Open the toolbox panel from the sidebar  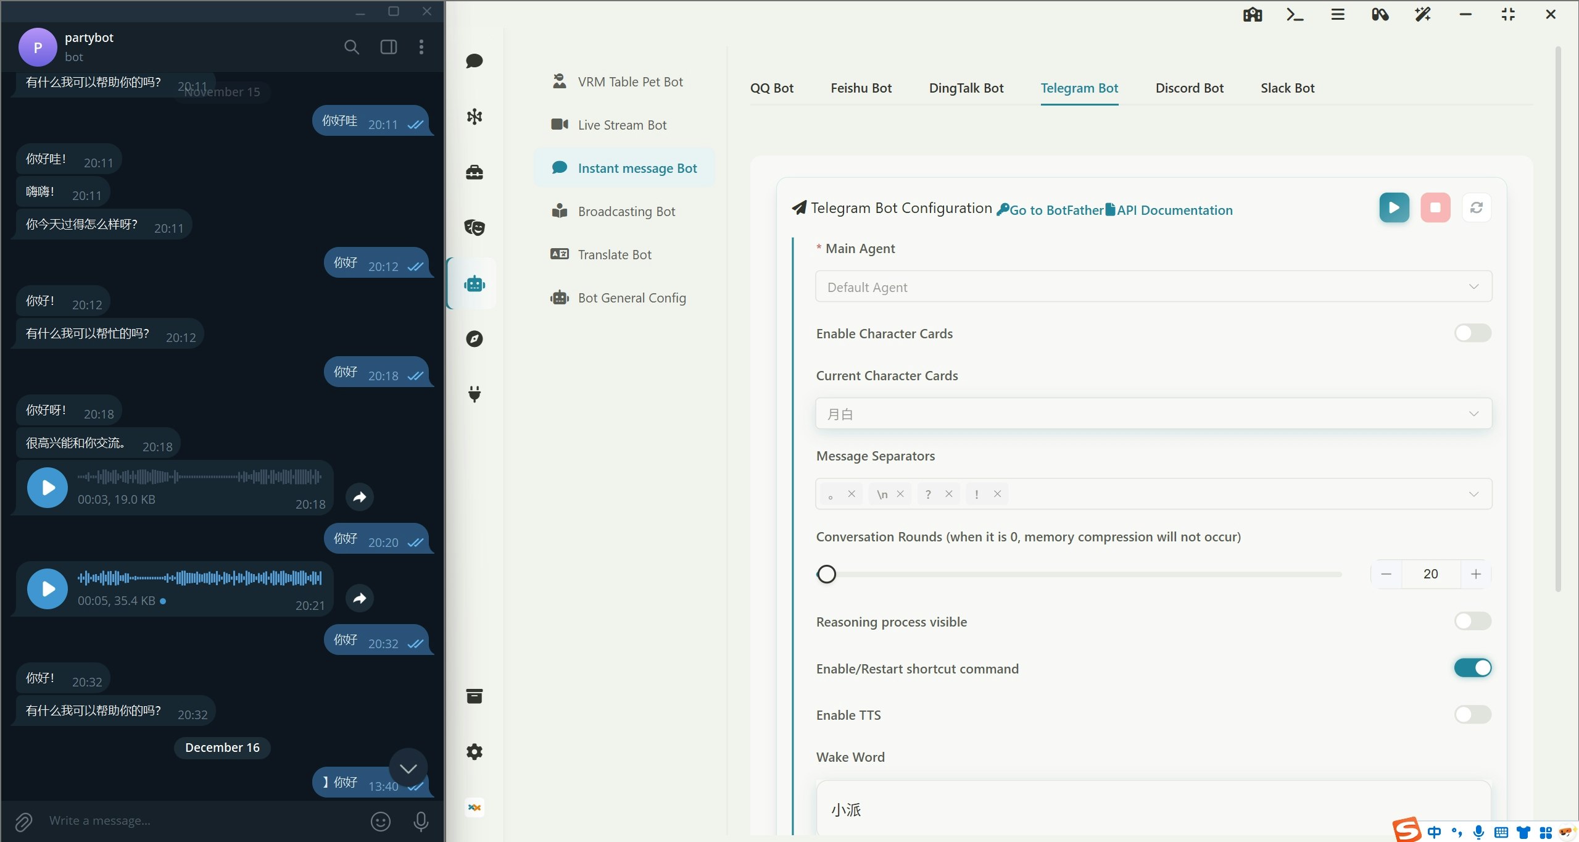pyautogui.click(x=474, y=172)
